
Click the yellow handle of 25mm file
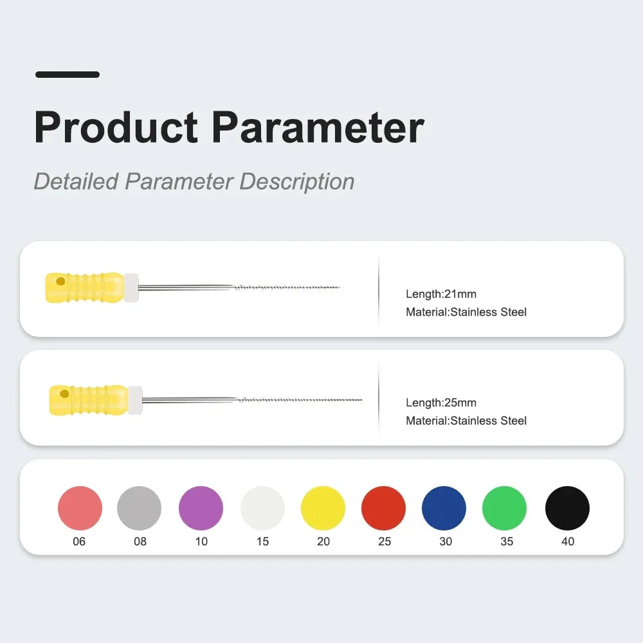point(88,400)
